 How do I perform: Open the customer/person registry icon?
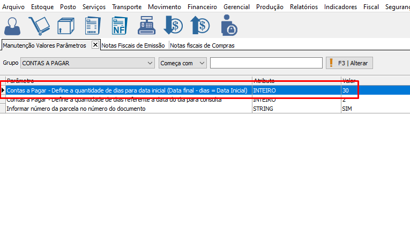[12, 26]
